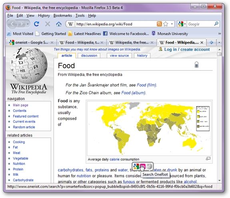Enlarge the calorie map thumbnail icon
This screenshot has height=198, width=230.
tap(208, 158)
